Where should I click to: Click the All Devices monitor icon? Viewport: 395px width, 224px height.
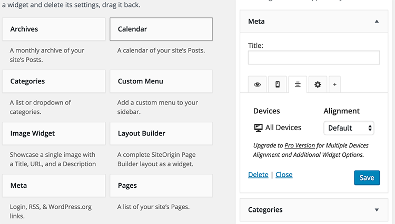[x=258, y=127]
